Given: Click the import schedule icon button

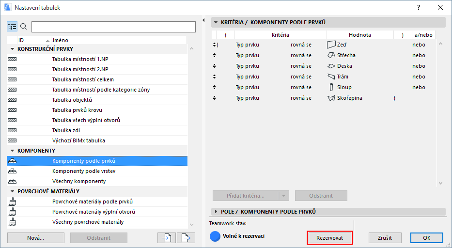Looking at the screenshot, I should pyautogui.click(x=167, y=238).
